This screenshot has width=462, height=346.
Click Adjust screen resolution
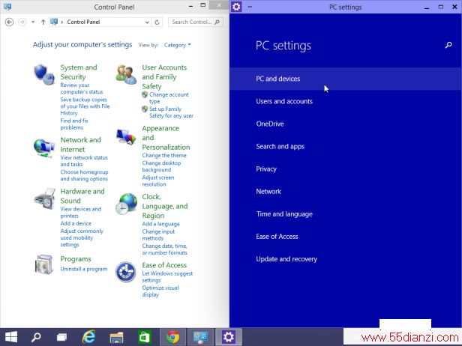158,181
